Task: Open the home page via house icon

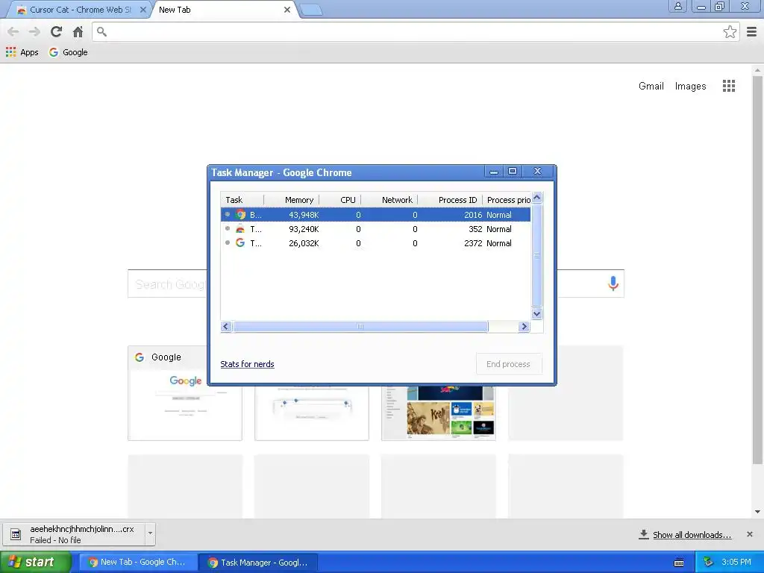Action: click(x=78, y=31)
